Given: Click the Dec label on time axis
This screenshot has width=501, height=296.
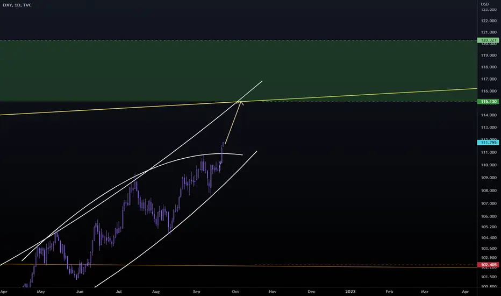Looking at the screenshot, I should click(311, 292).
